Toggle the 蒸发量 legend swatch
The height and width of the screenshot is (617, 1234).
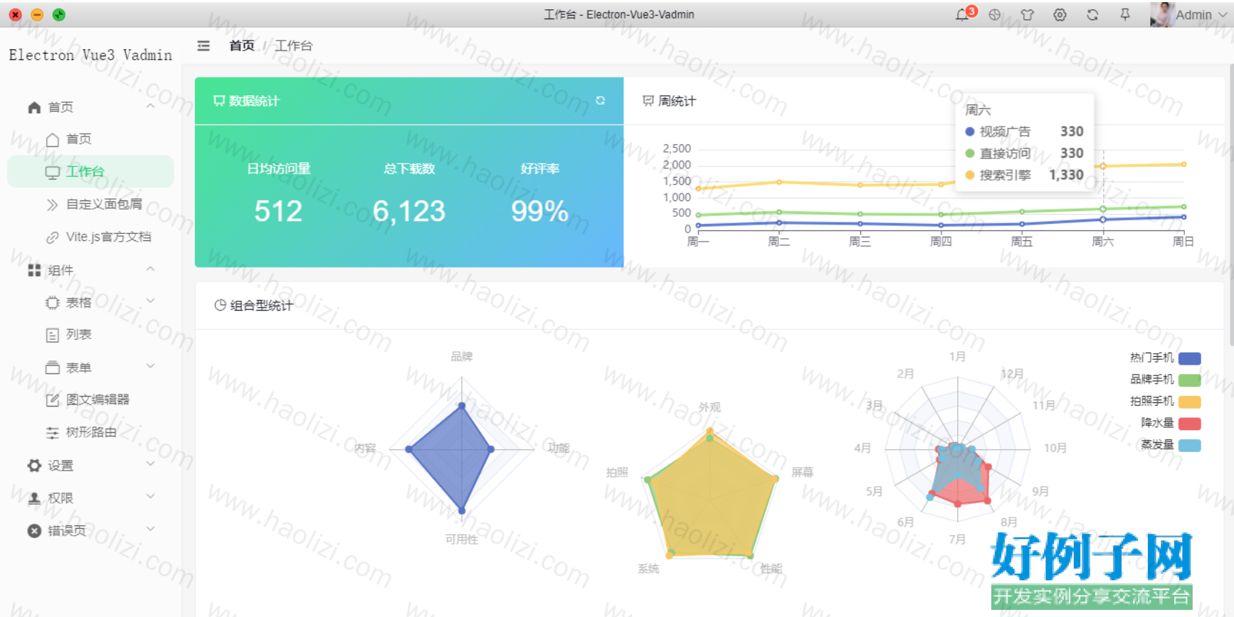(1190, 446)
